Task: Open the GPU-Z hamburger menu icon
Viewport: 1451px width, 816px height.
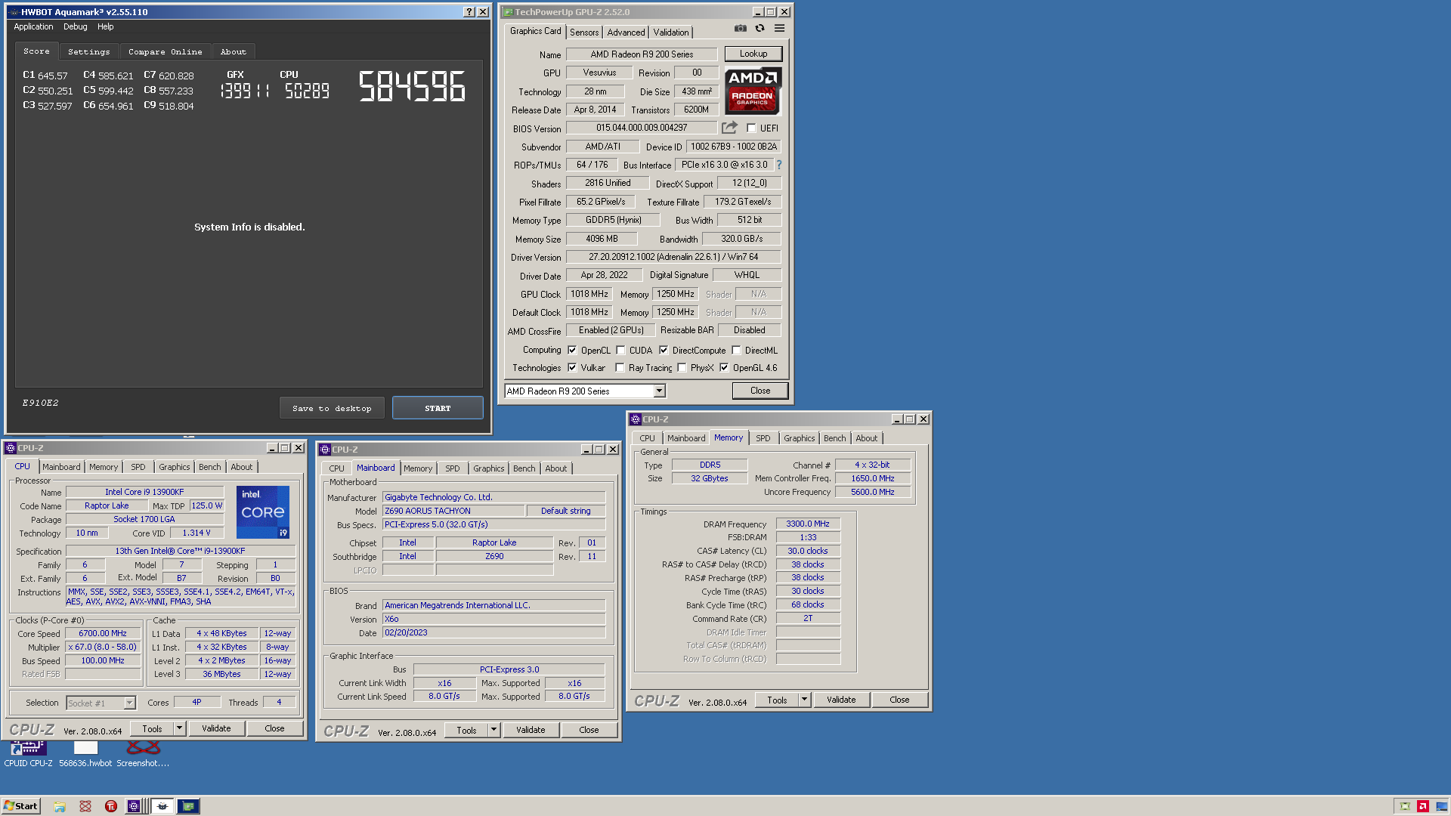Action: pos(779,29)
